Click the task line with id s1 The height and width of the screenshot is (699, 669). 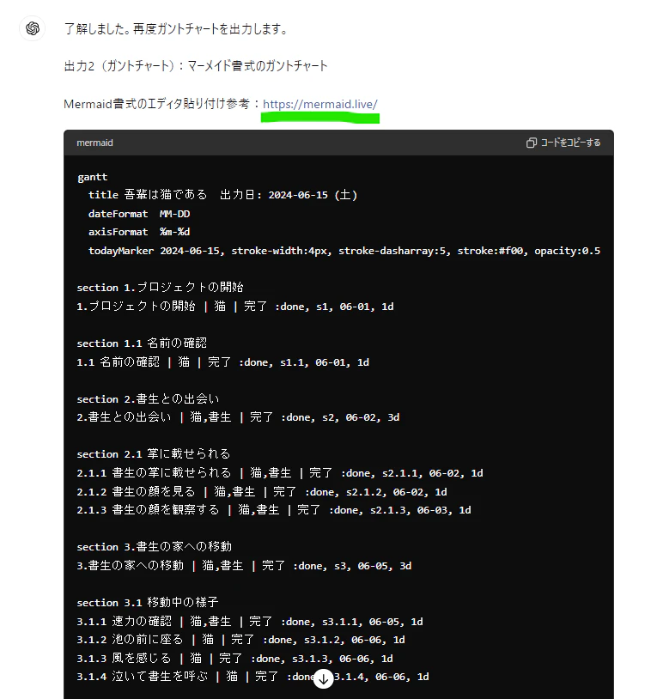tap(235, 307)
